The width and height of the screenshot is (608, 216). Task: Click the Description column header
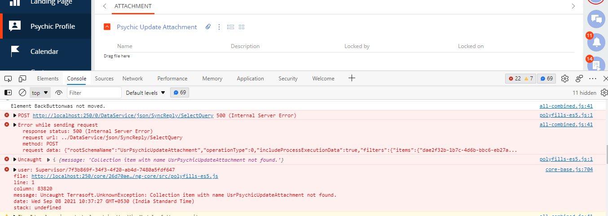245,46
